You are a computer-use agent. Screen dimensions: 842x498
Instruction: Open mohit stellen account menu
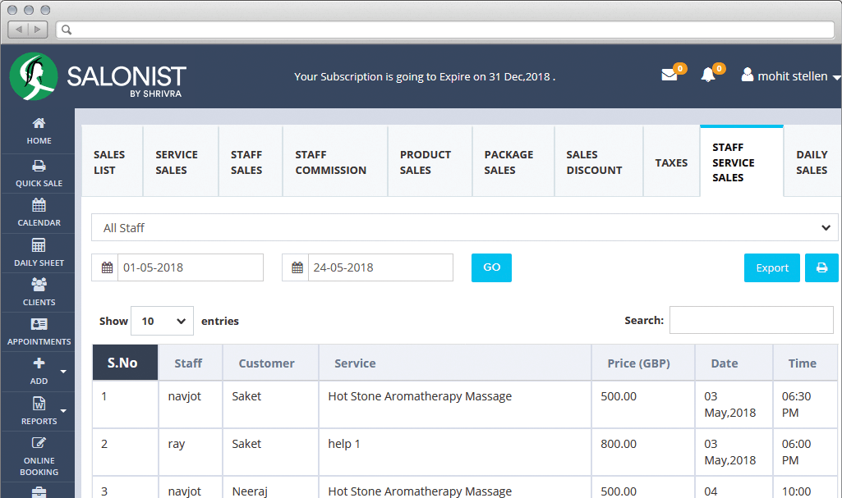click(x=792, y=76)
